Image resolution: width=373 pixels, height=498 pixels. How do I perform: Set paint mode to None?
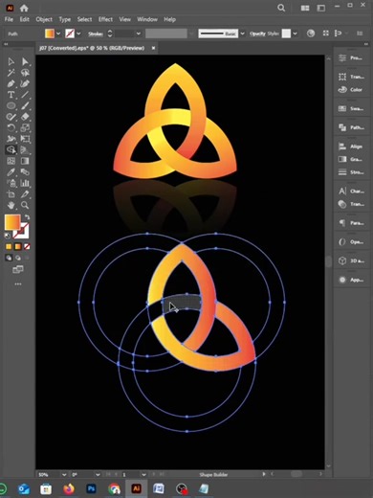27,246
